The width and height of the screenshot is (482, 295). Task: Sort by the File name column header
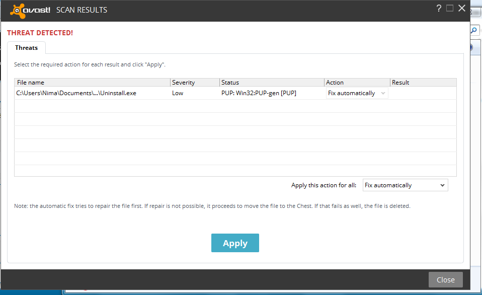[x=92, y=83]
